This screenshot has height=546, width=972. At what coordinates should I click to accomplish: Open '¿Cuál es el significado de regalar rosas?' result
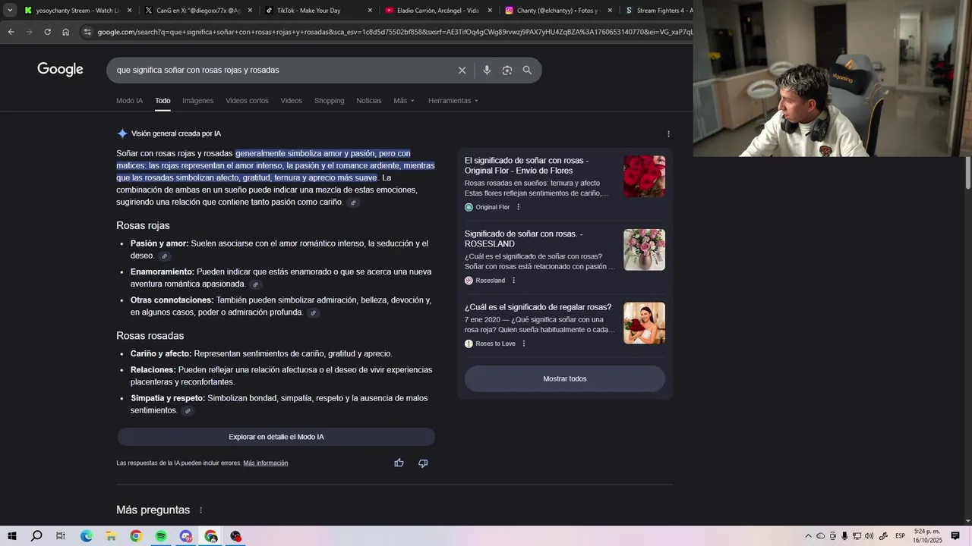[538, 307]
